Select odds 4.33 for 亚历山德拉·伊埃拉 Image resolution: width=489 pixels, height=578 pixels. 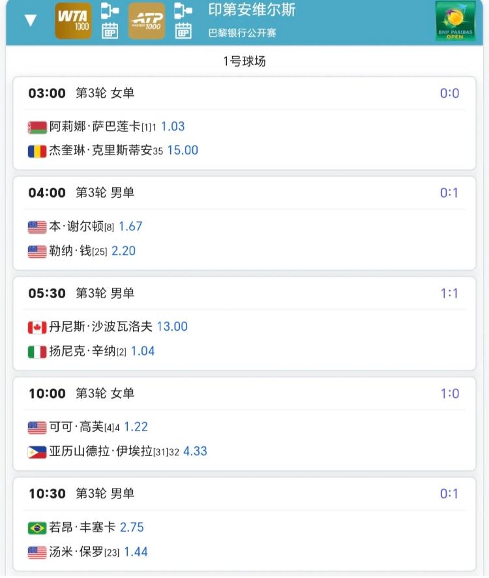[195, 451]
